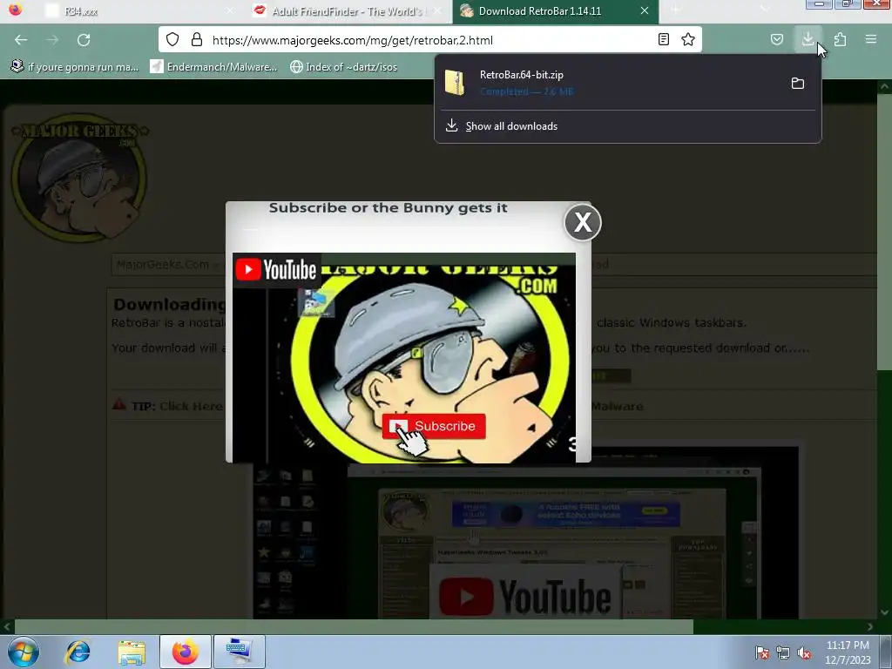Open the Pocket save icon
Screen dimensions: 892x669
(776, 40)
